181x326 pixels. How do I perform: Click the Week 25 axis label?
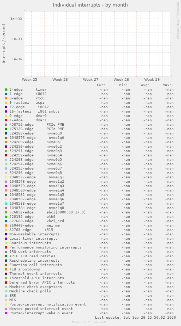(29, 80)
